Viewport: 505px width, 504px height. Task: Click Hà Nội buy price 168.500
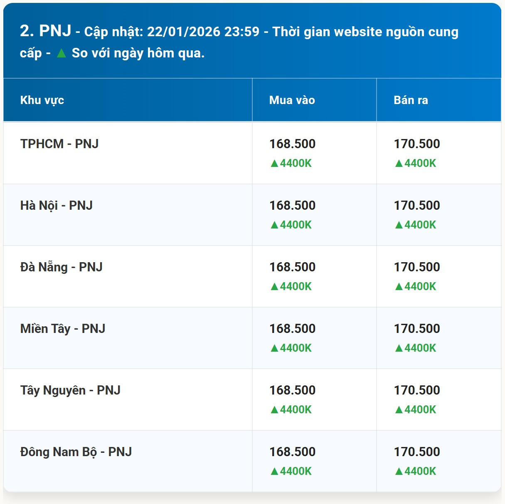(293, 205)
